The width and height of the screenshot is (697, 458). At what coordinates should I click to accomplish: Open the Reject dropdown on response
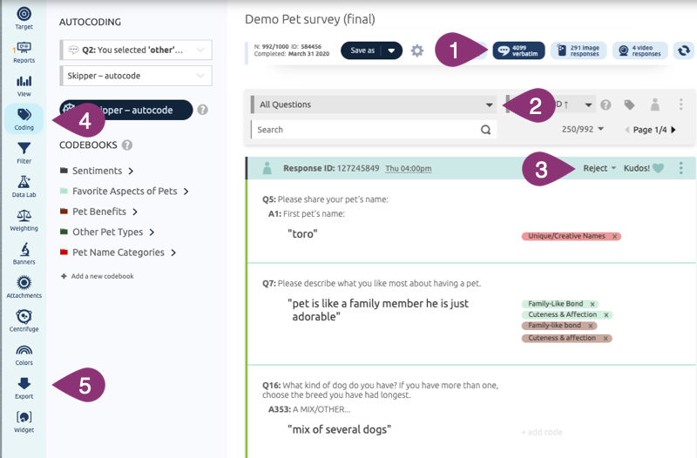point(600,168)
